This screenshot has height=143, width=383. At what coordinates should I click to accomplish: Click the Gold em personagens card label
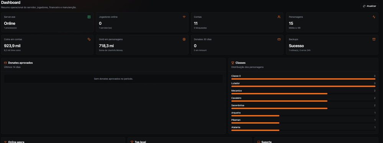tap(111, 39)
